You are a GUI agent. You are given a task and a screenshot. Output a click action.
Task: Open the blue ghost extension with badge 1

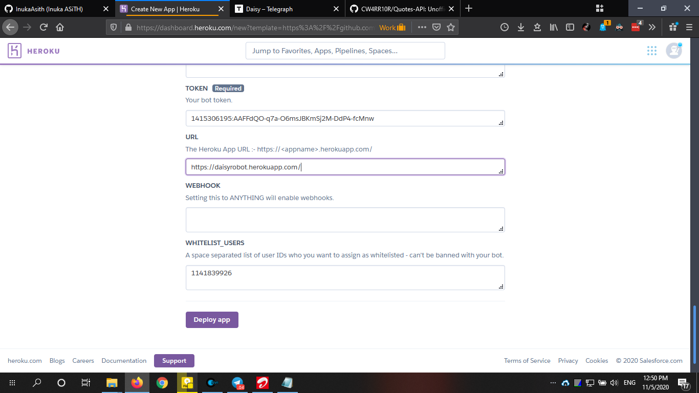(603, 27)
